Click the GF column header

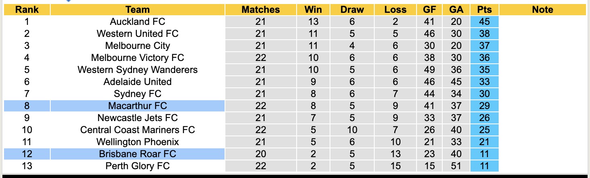tap(429, 10)
